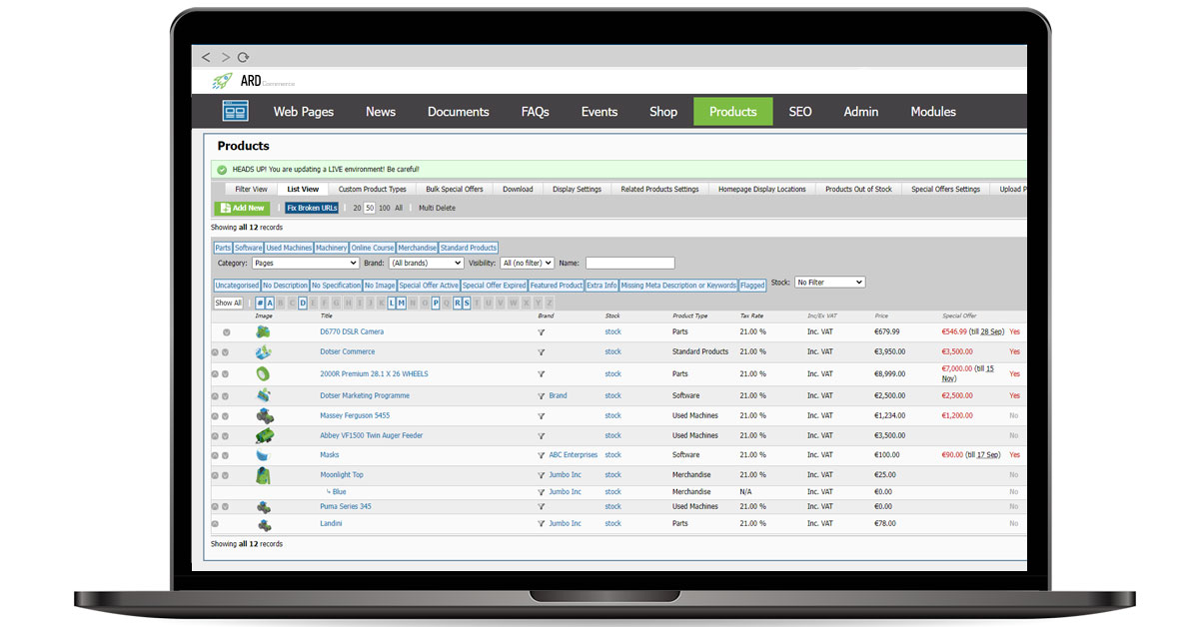Click the 2000R Premium wheels thumbnail
The width and height of the screenshot is (1199, 627).
coord(263,373)
